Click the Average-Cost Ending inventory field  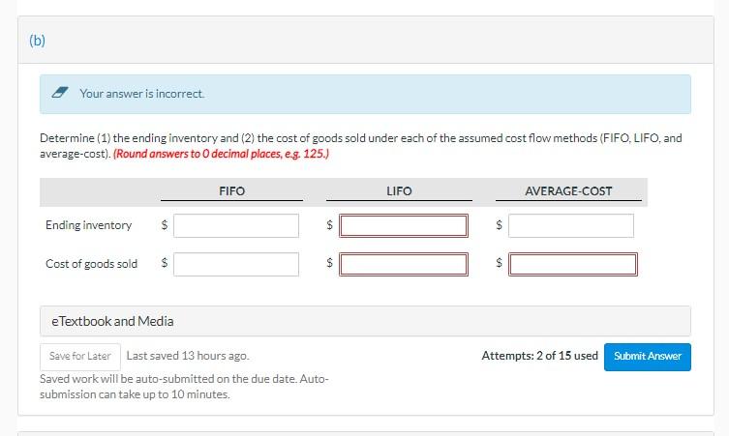571,225
